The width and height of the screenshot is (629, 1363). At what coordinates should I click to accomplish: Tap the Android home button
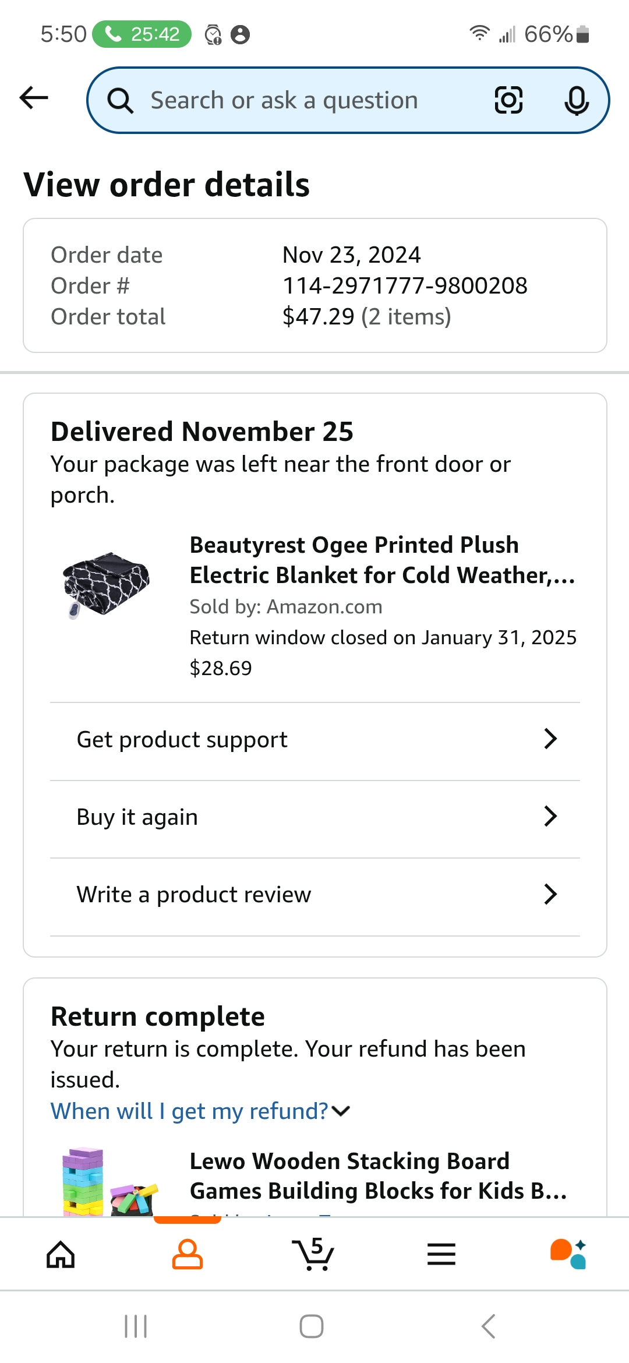(312, 1326)
